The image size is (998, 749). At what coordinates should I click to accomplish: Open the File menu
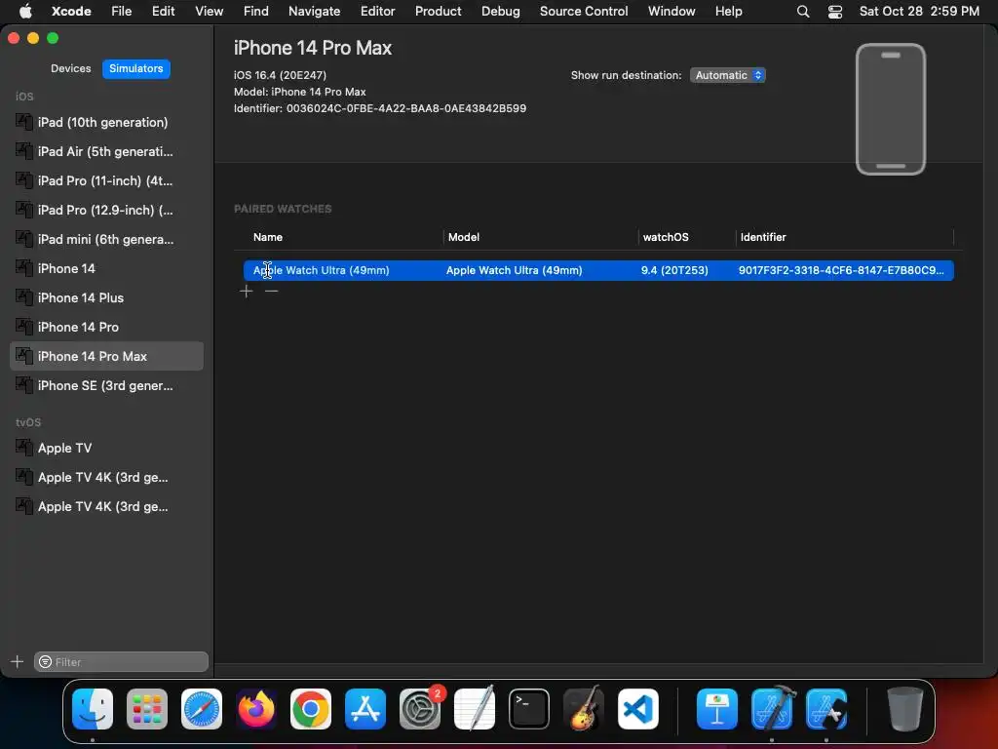point(122,12)
